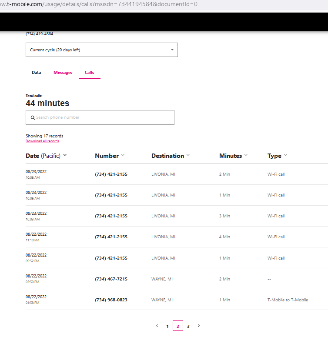Click the 3 Min duration cell
The height and width of the screenshot is (337, 328).
pos(224,216)
